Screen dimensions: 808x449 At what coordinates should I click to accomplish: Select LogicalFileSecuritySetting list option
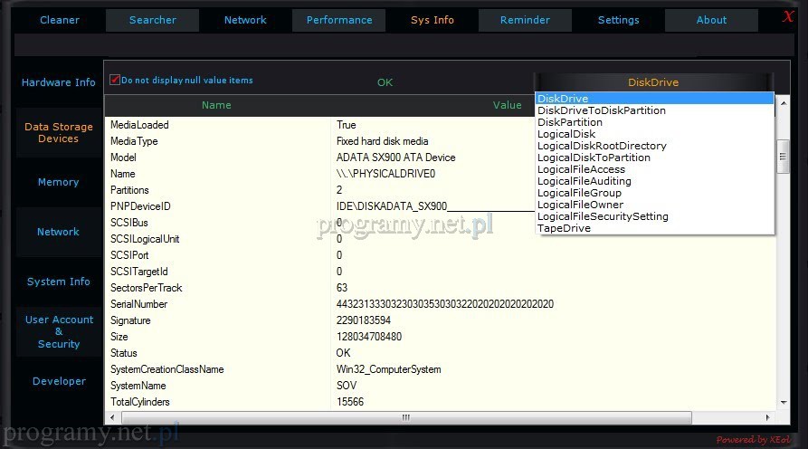click(x=603, y=216)
